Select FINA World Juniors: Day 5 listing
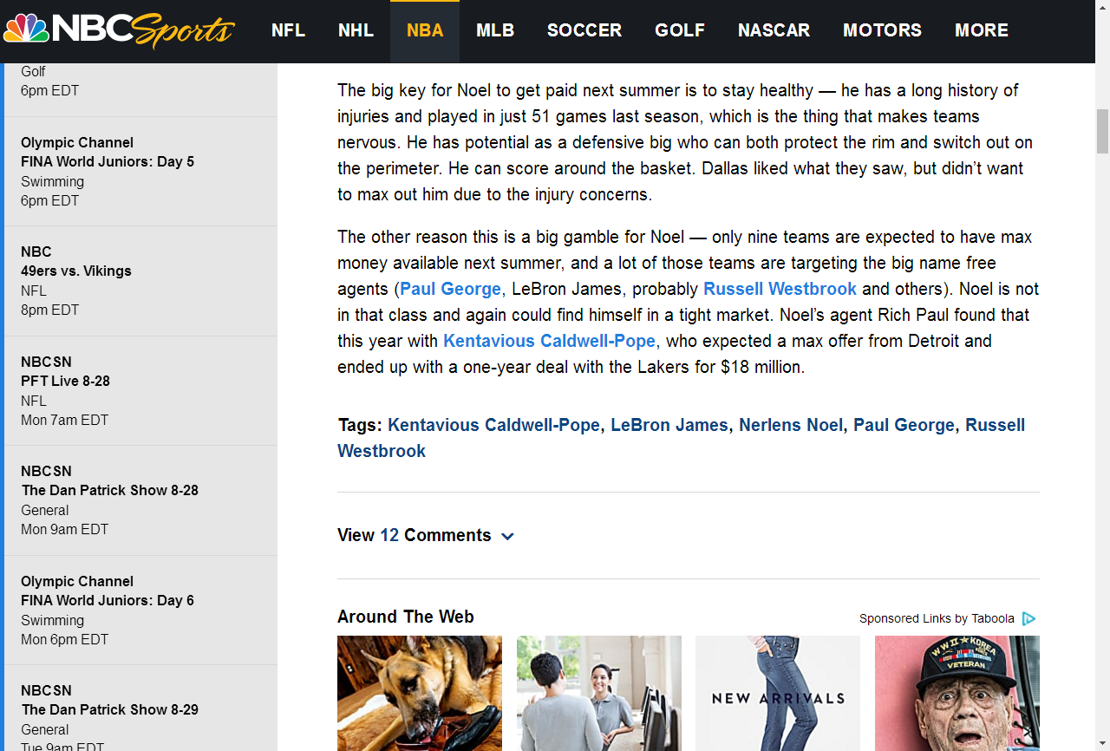Screen dimensions: 1110x751 coord(140,172)
